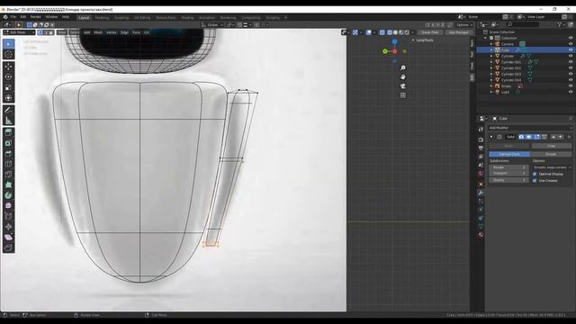Click the viewport zoom magnifier icon
Viewport: 576px width, 324px height.
click(403, 67)
